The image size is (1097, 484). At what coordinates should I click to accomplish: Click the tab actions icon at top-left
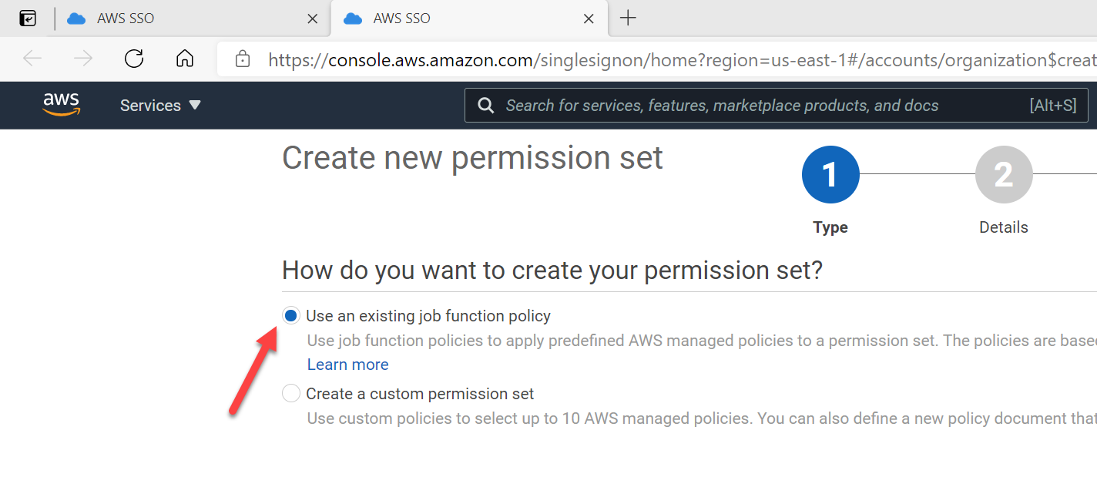click(x=28, y=18)
